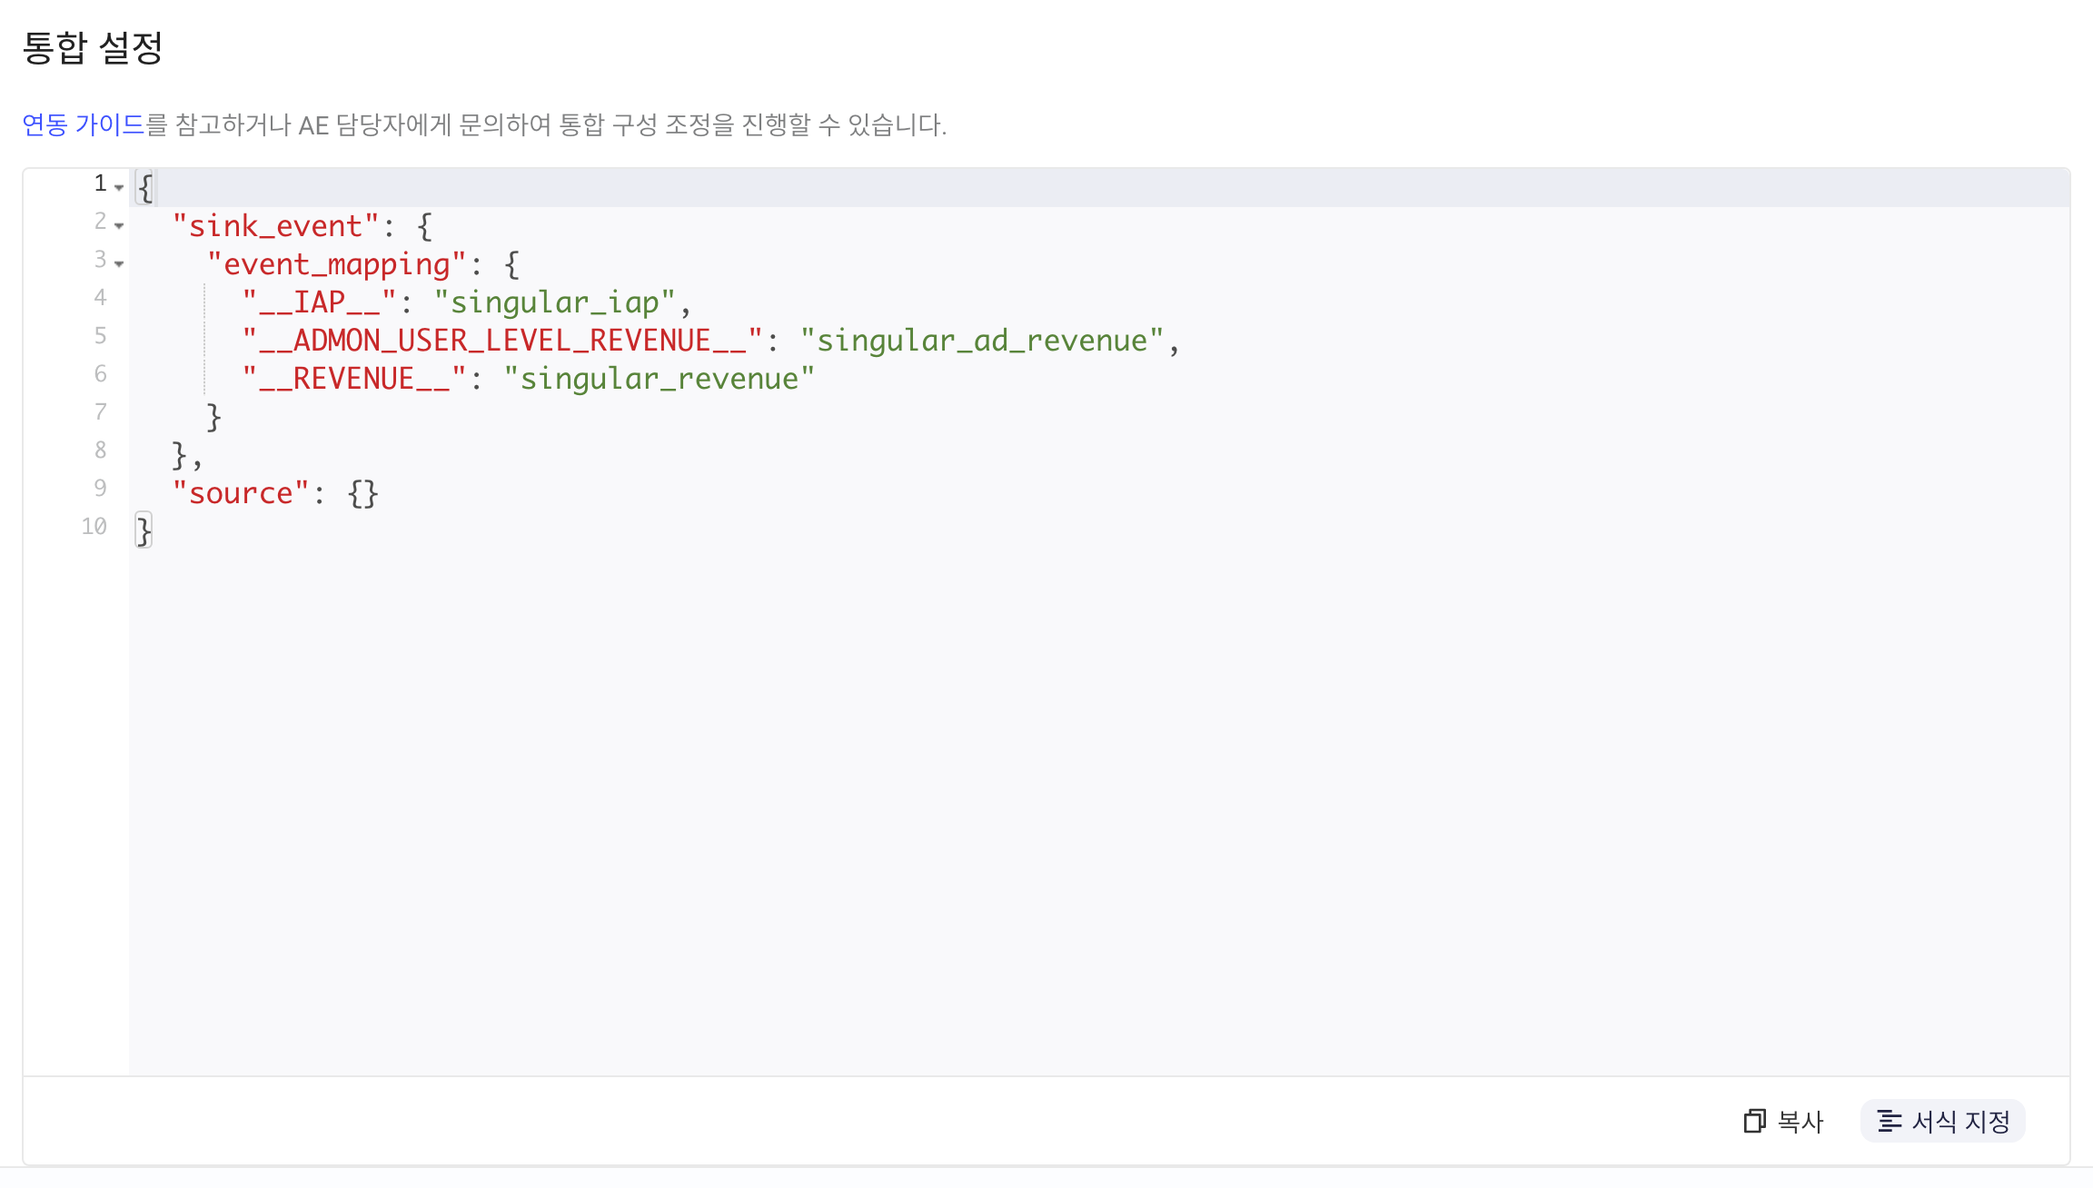Click the 통합 설정 heading
Image resolution: width=2093 pixels, height=1188 pixels.
93,48
